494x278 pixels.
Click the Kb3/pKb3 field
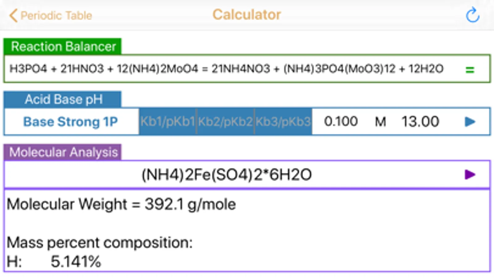click(283, 122)
